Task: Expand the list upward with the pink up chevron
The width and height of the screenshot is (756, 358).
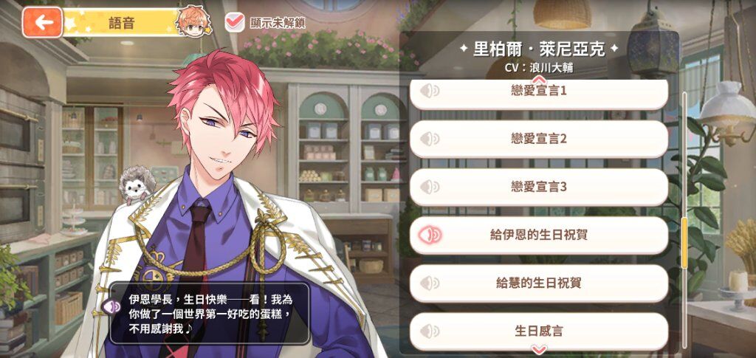Action: [538, 78]
